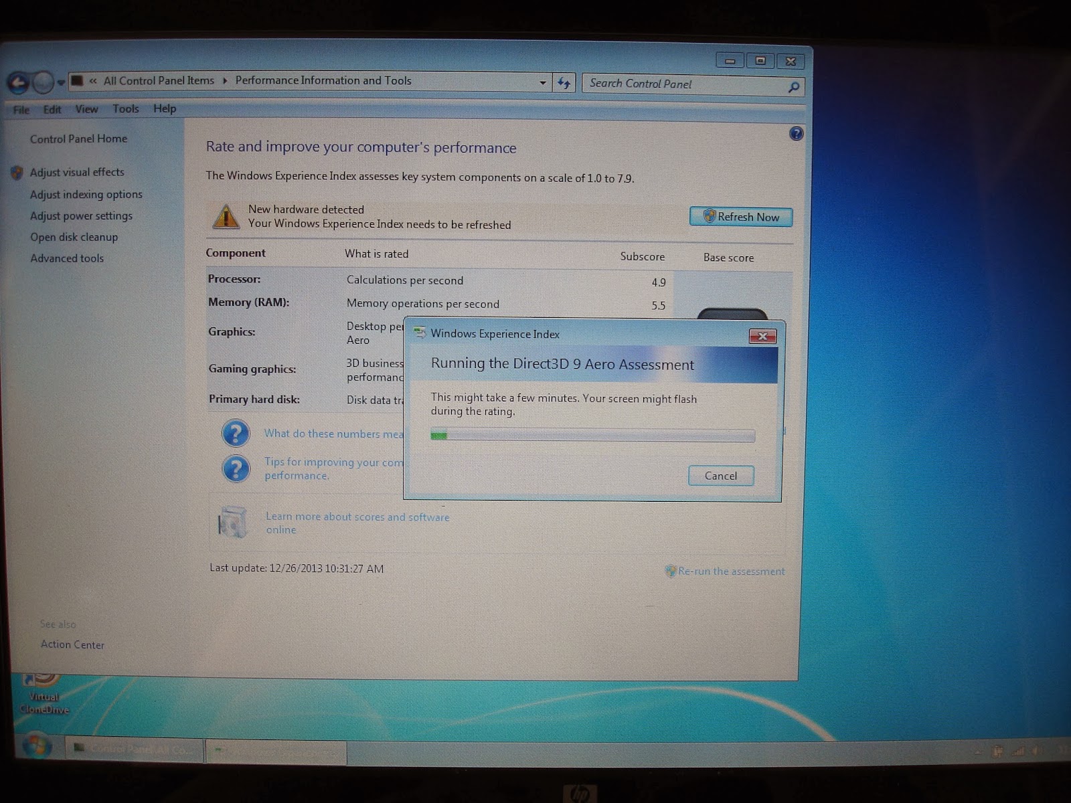This screenshot has height=803, width=1071.
Task: Open Adjust power settings
Action: coord(81,216)
